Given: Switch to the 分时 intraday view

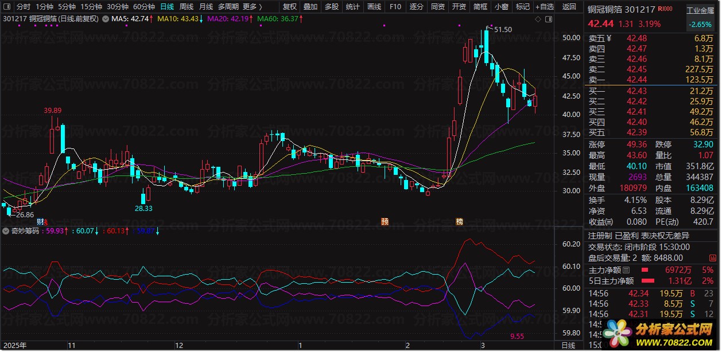Looking at the screenshot, I should pos(23,7).
